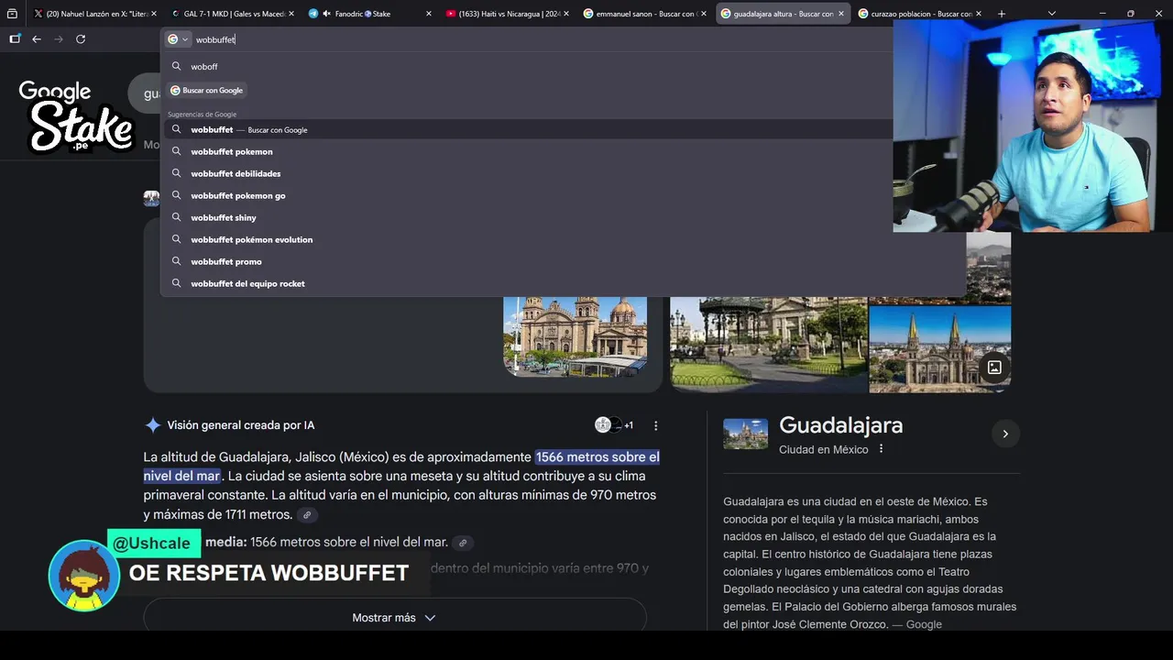Click the Google source link in description
Screen dimensions: 1173x660
924,624
